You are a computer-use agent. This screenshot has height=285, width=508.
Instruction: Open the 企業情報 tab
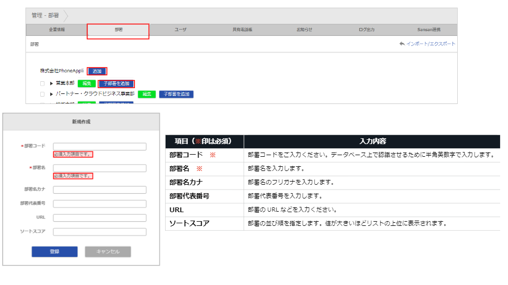(57, 30)
